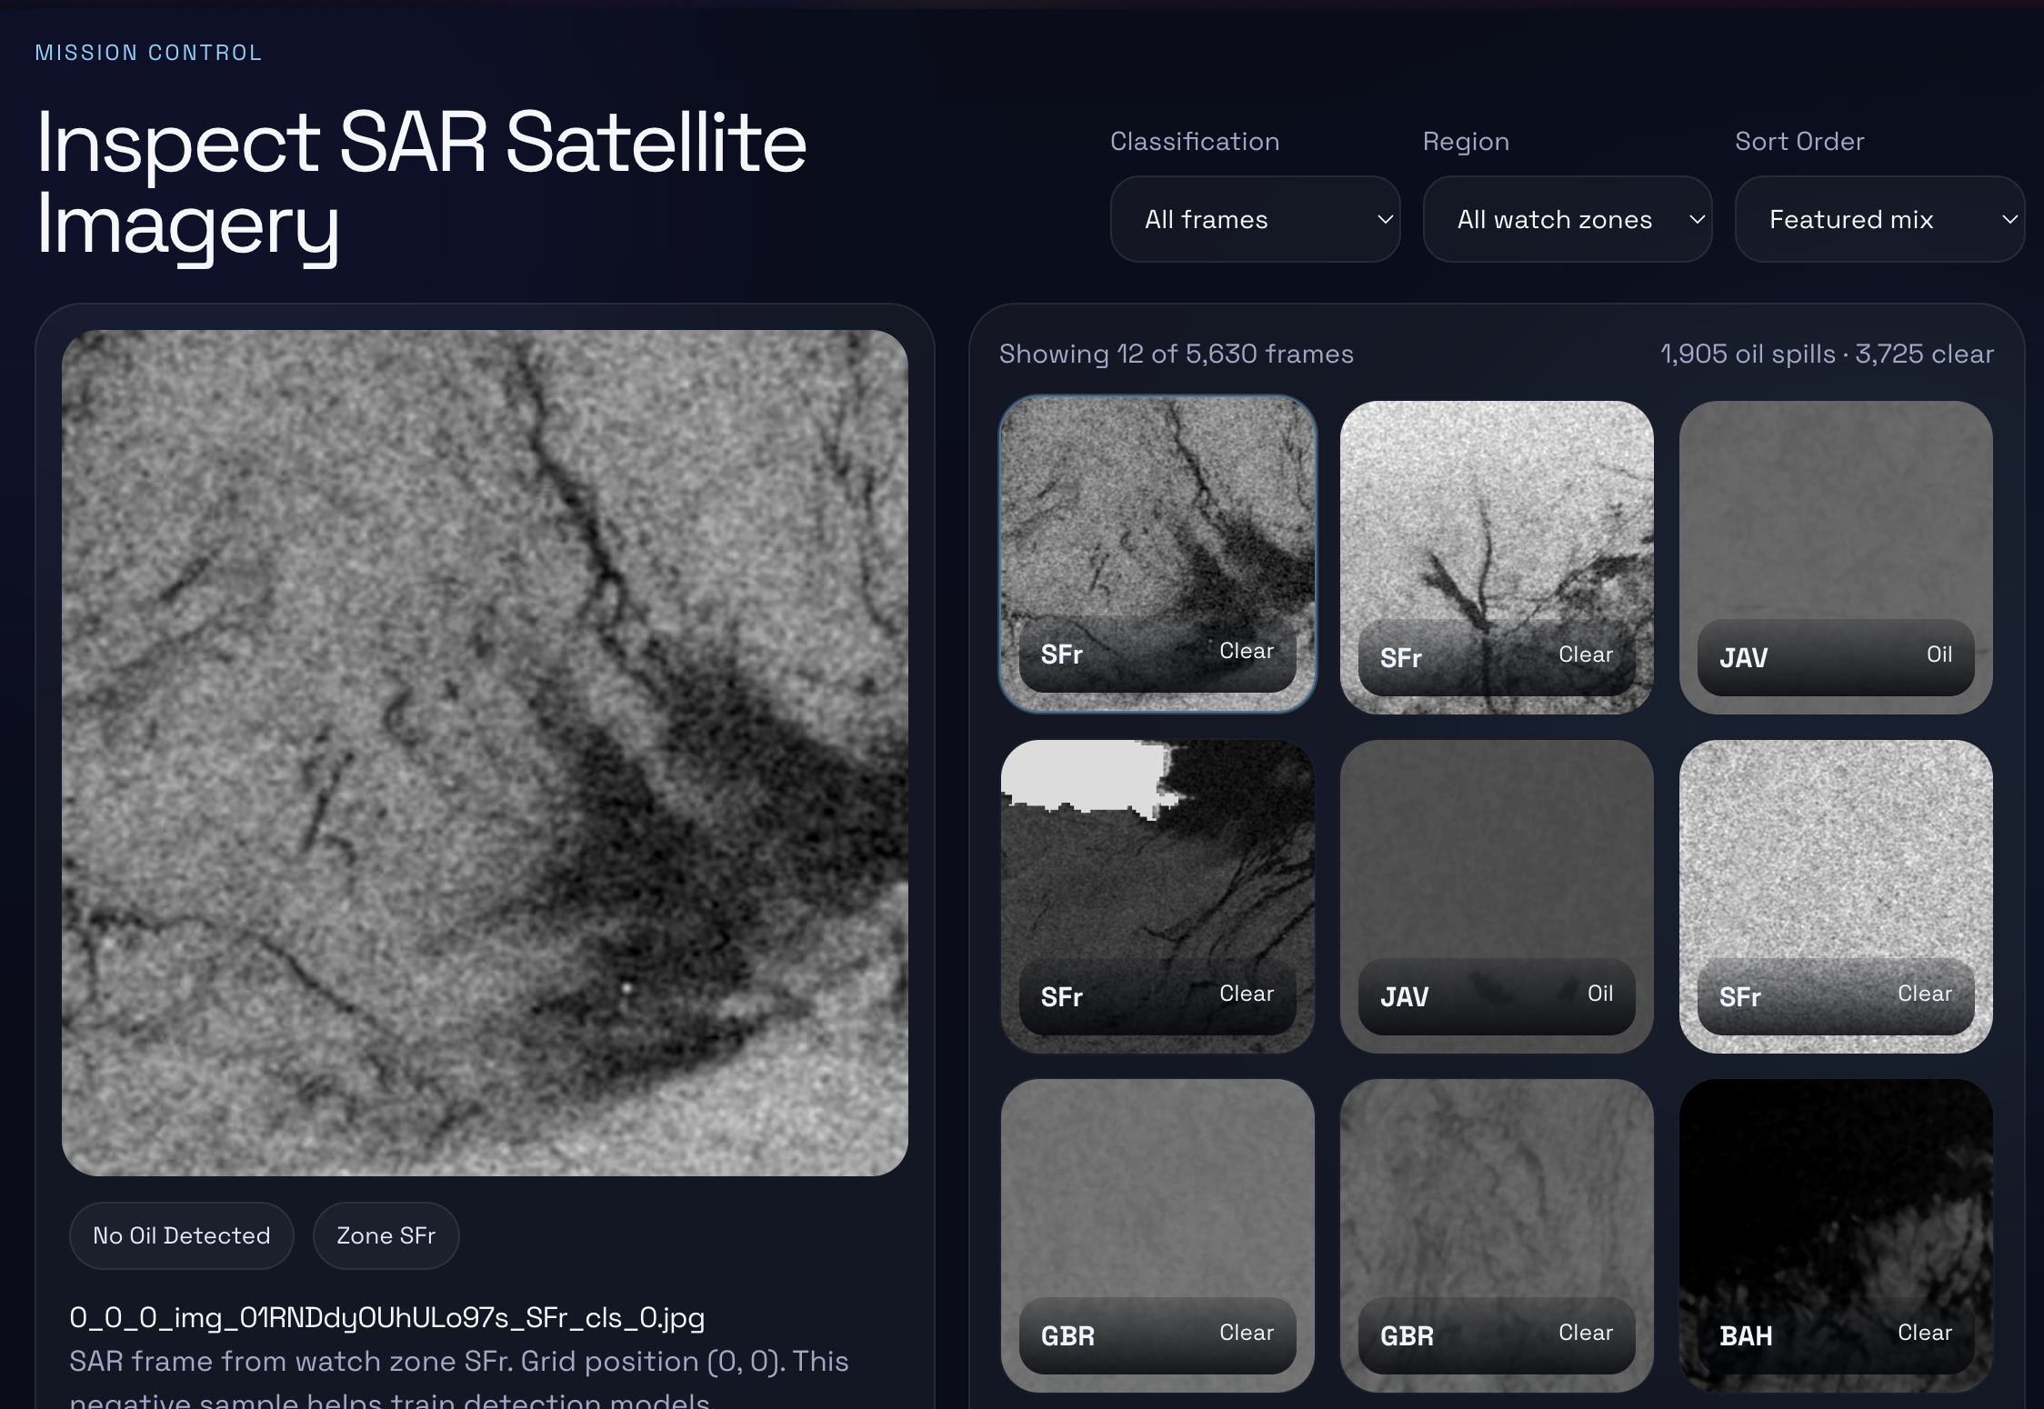Click the Mission Control header link
Screen dimensions: 2044x1409
(x=148, y=53)
